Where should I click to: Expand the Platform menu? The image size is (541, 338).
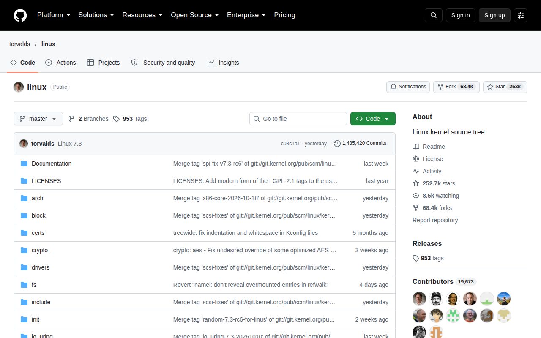tap(54, 15)
